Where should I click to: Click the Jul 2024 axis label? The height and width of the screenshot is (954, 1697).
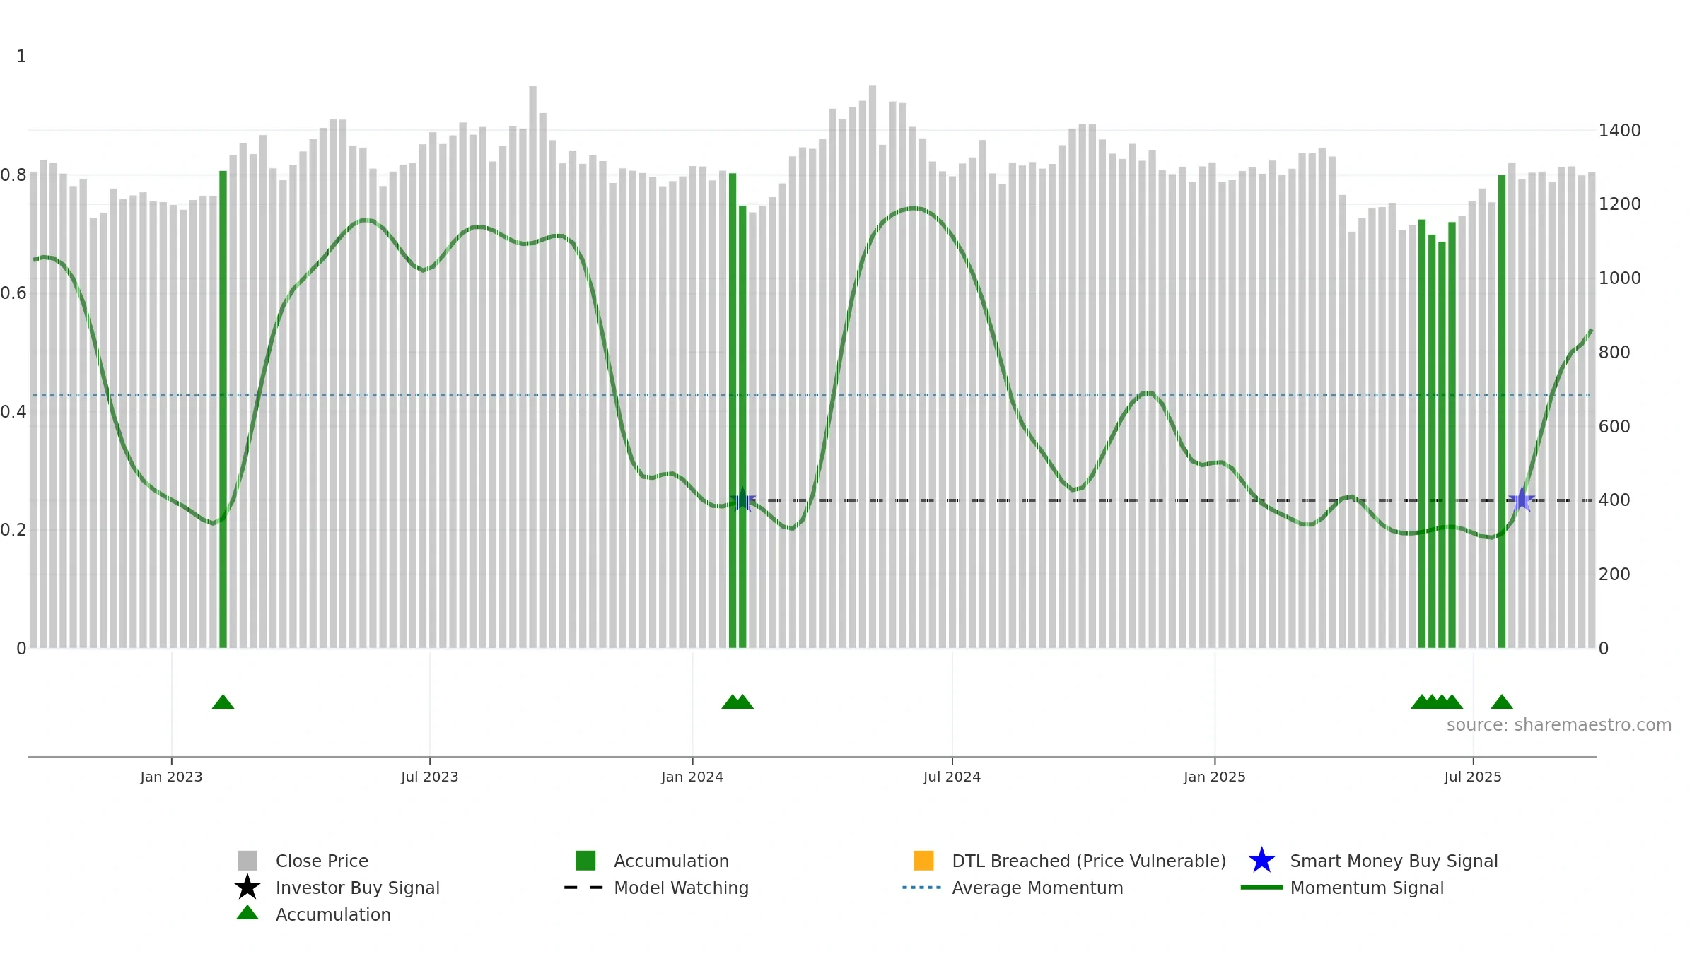click(x=952, y=777)
